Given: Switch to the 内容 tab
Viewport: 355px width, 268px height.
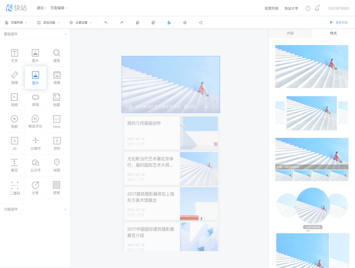Looking at the screenshot, I should pyautogui.click(x=290, y=33).
